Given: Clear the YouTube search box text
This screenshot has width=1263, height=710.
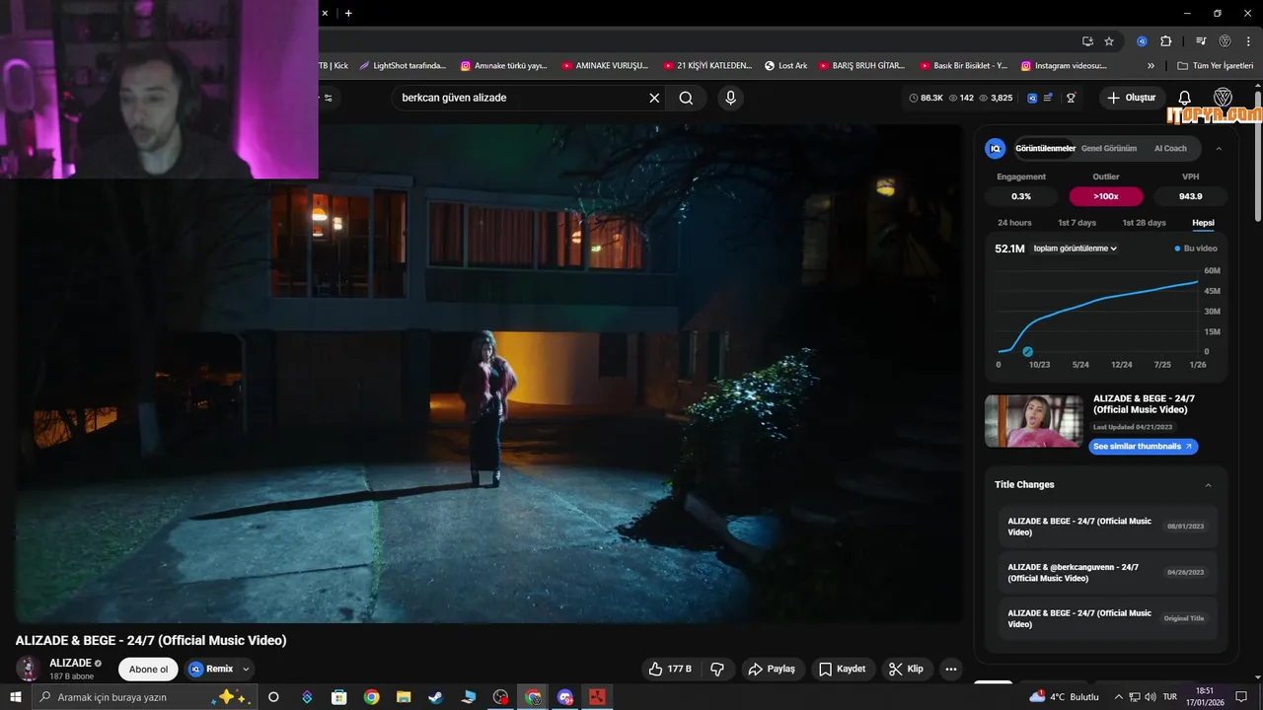Looking at the screenshot, I should (654, 98).
